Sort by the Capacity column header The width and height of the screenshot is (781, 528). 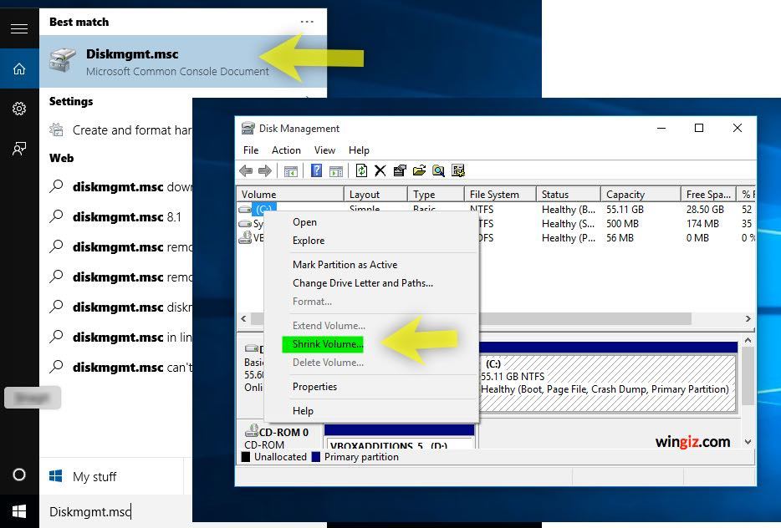(x=641, y=194)
